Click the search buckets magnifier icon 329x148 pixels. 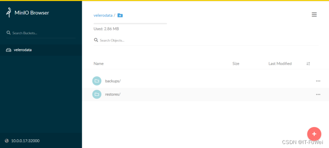point(9,33)
